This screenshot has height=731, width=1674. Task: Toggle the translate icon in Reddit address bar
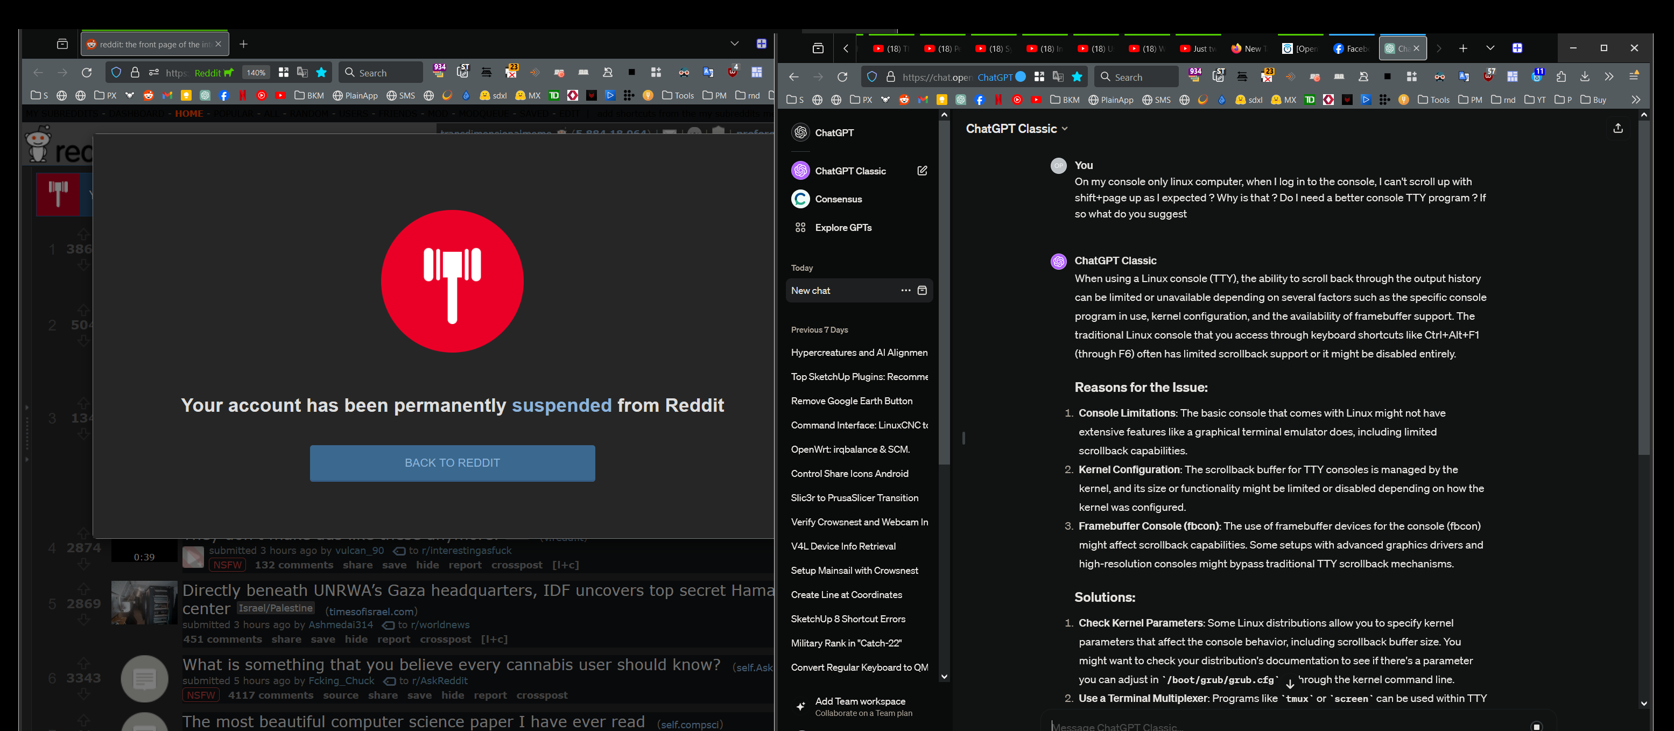click(x=302, y=72)
